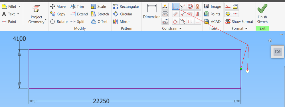
Task: Open the Fillet dropdown arrow
Action: (x=19, y=7)
